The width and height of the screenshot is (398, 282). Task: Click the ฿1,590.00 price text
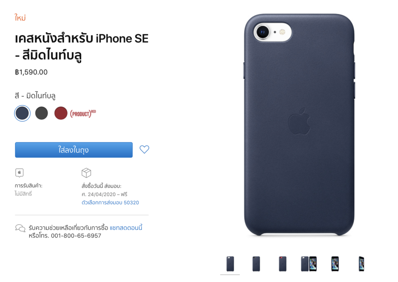[31, 72]
